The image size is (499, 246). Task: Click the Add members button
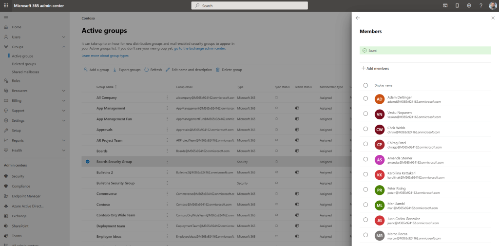pos(375,68)
